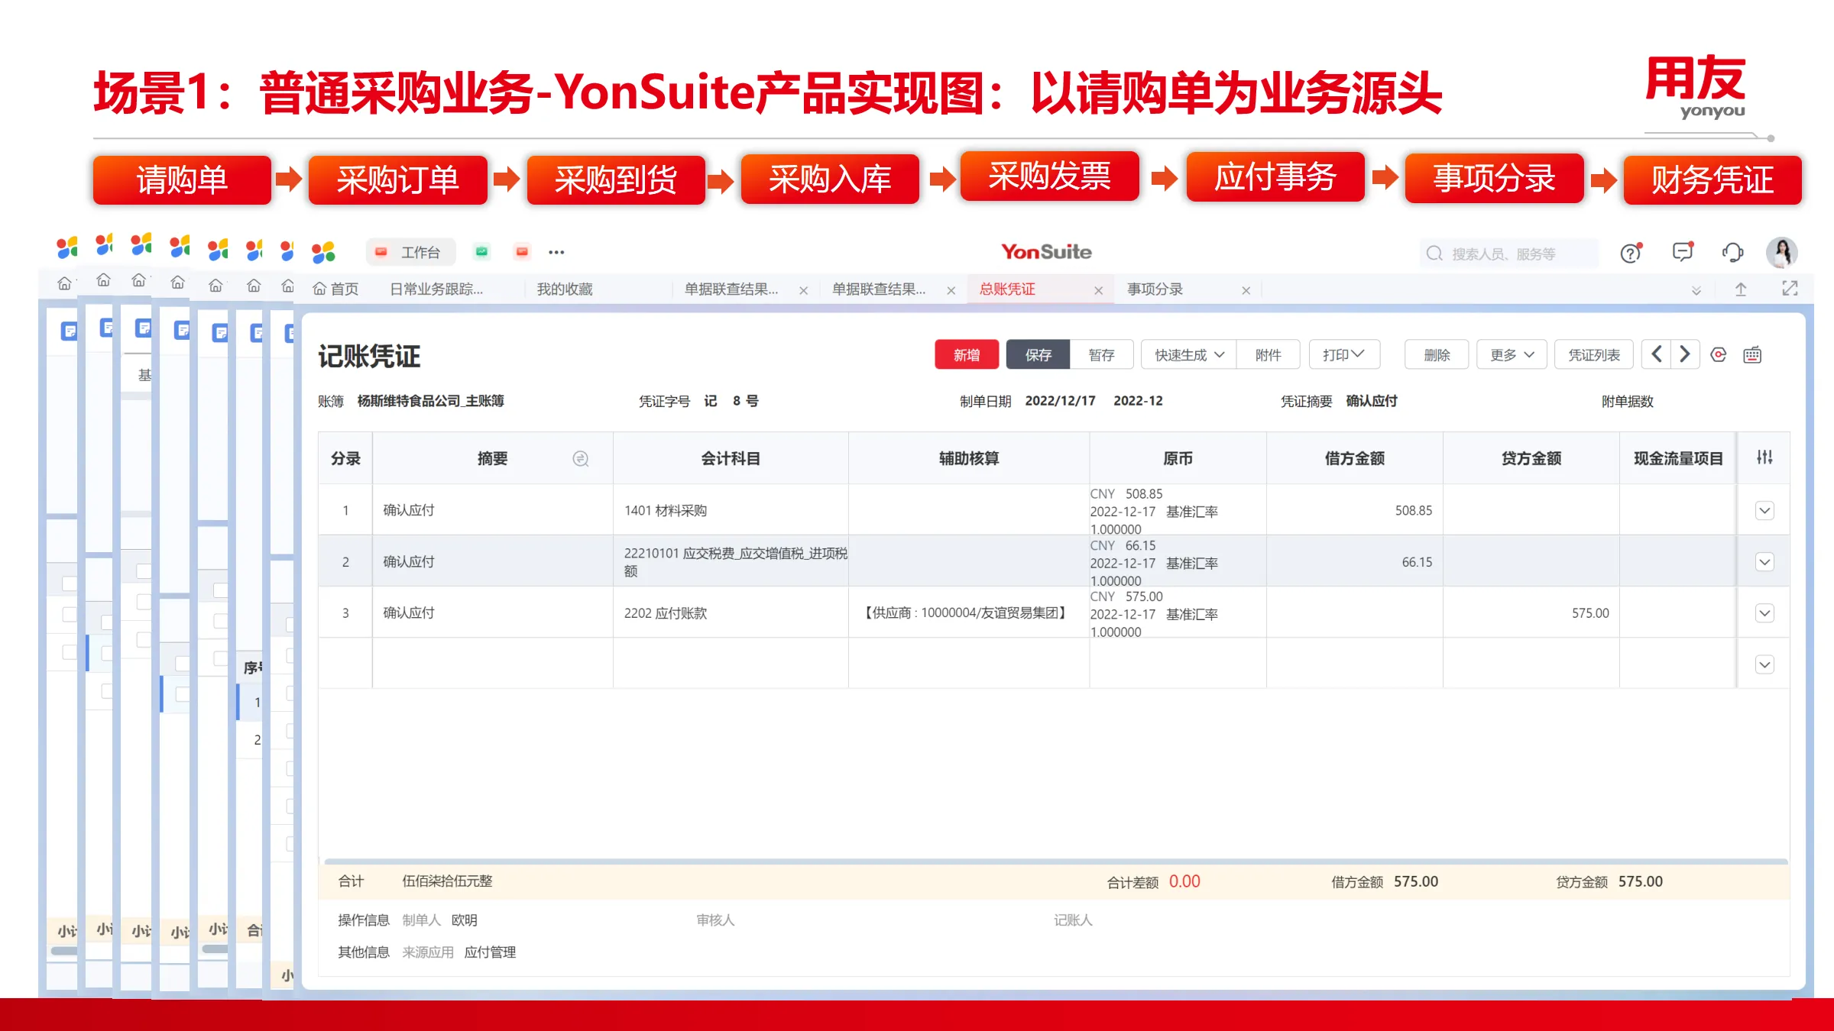The image size is (1834, 1031).
Task: Go to previous voucher arrow
Action: tap(1656, 354)
